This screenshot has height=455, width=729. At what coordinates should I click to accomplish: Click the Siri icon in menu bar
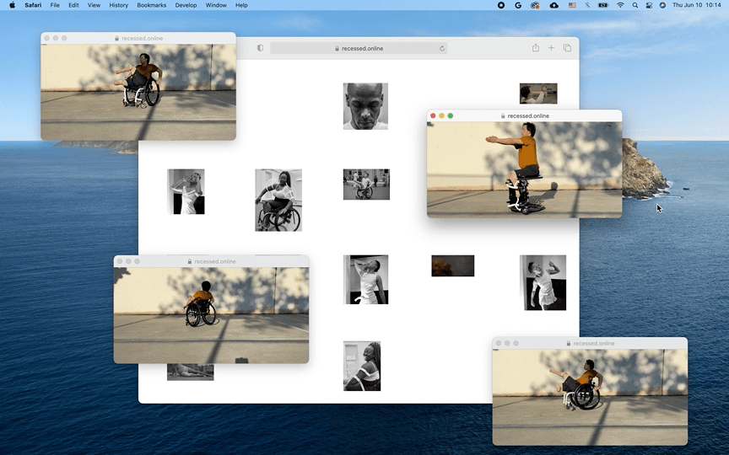click(662, 5)
